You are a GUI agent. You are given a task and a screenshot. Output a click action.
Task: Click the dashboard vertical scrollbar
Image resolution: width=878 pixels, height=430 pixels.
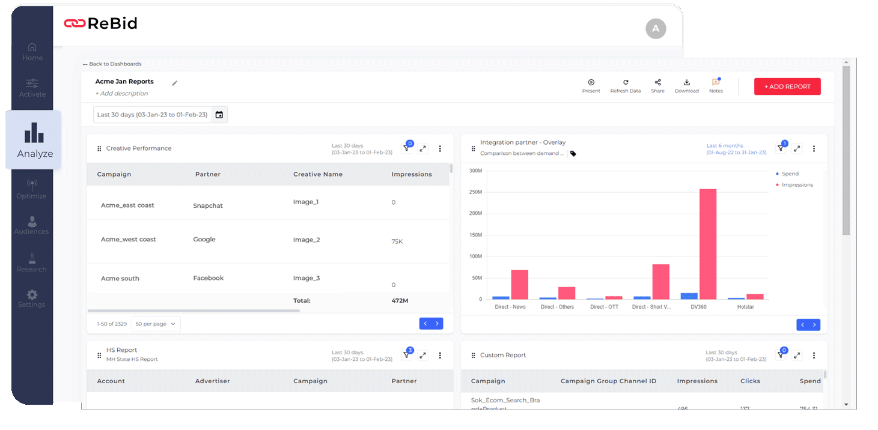[x=846, y=150]
